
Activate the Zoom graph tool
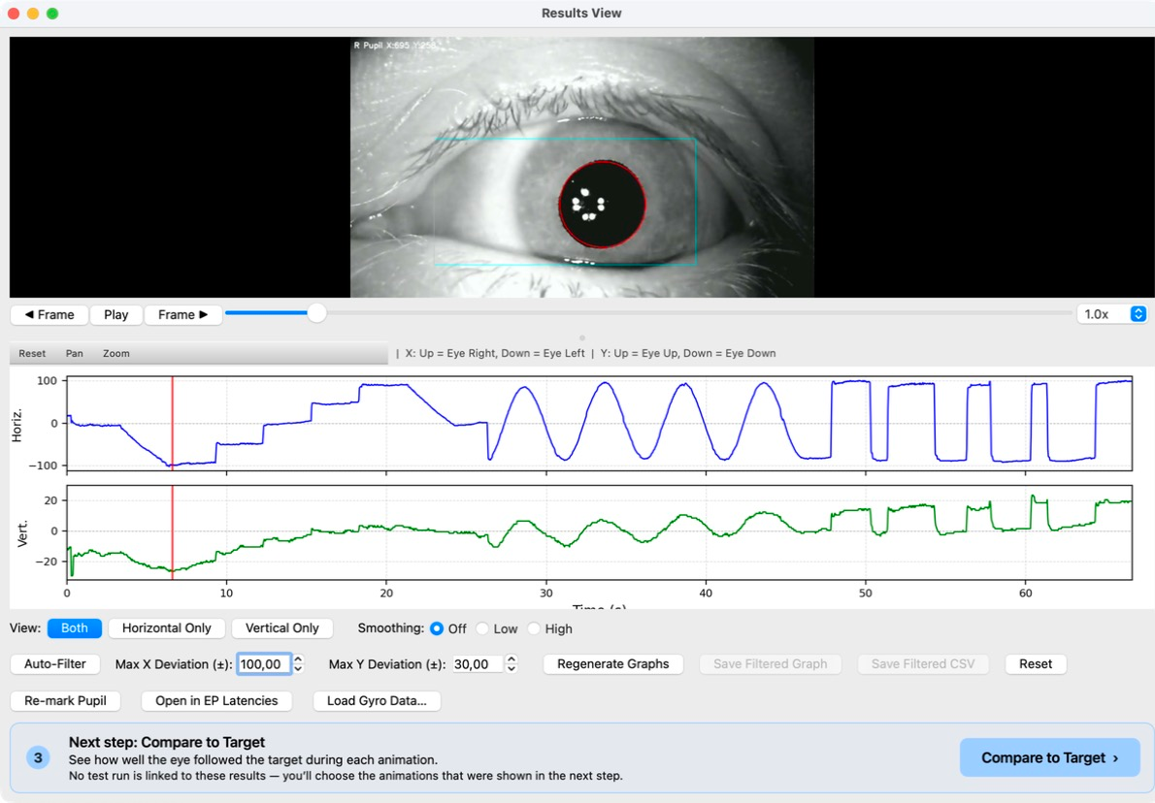click(x=116, y=353)
